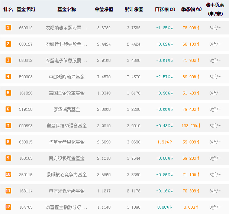
Task: Open fund 南方积极配置基金
Action: tap(67, 158)
